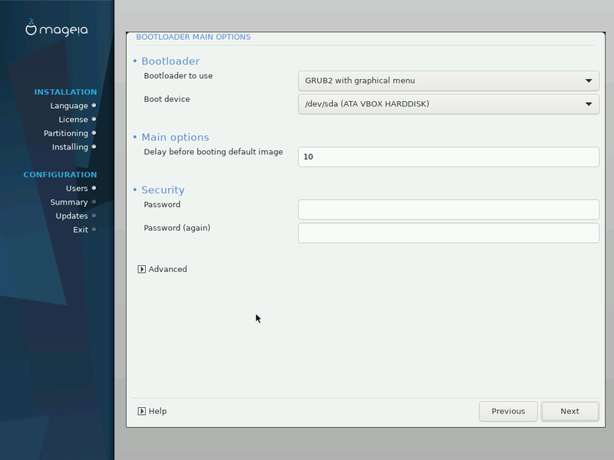Click the 'Delay before booting default image' label
The image size is (614, 460).
pyautogui.click(x=213, y=152)
